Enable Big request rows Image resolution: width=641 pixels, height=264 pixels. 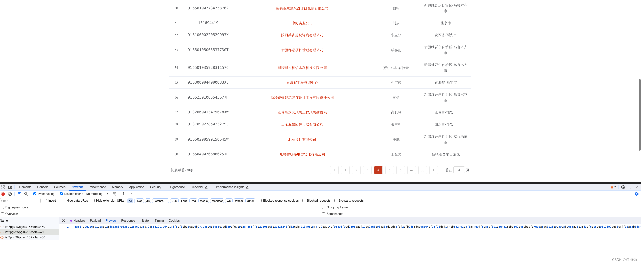[2, 207]
